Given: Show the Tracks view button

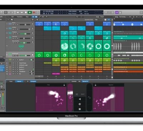Looking at the screenshot, I should pyautogui.click(x=36, y=17).
